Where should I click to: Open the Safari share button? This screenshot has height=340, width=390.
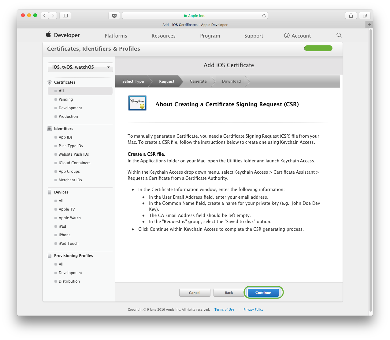(351, 16)
